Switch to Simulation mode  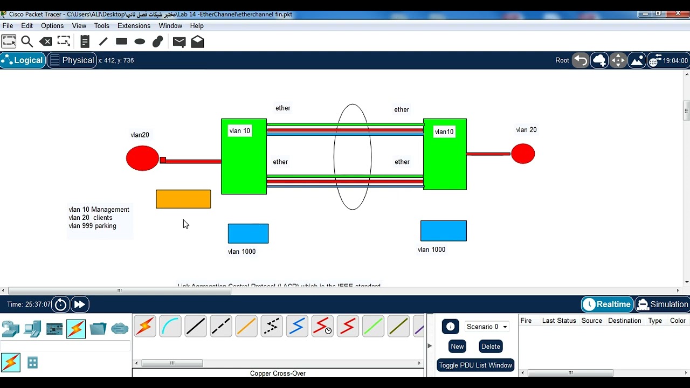(x=663, y=304)
